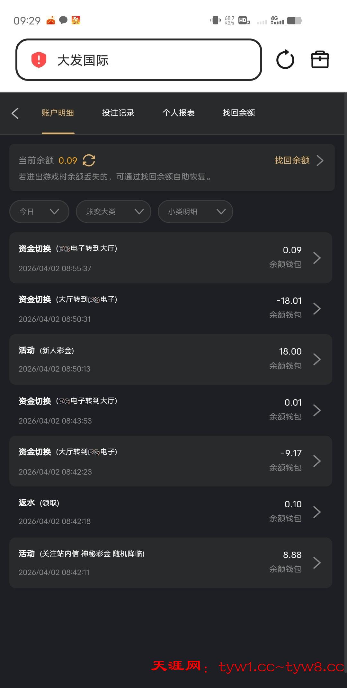Viewport: 347px width, 688px height.
Task: Click the browser reload icon
Action: (x=285, y=60)
